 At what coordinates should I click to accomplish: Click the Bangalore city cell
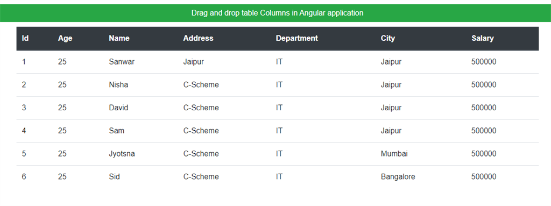click(398, 177)
